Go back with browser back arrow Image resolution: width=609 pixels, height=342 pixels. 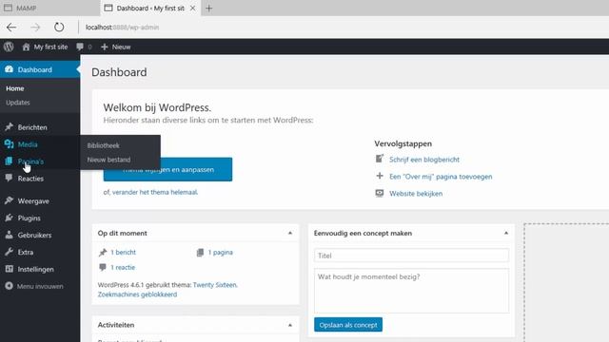(11, 28)
